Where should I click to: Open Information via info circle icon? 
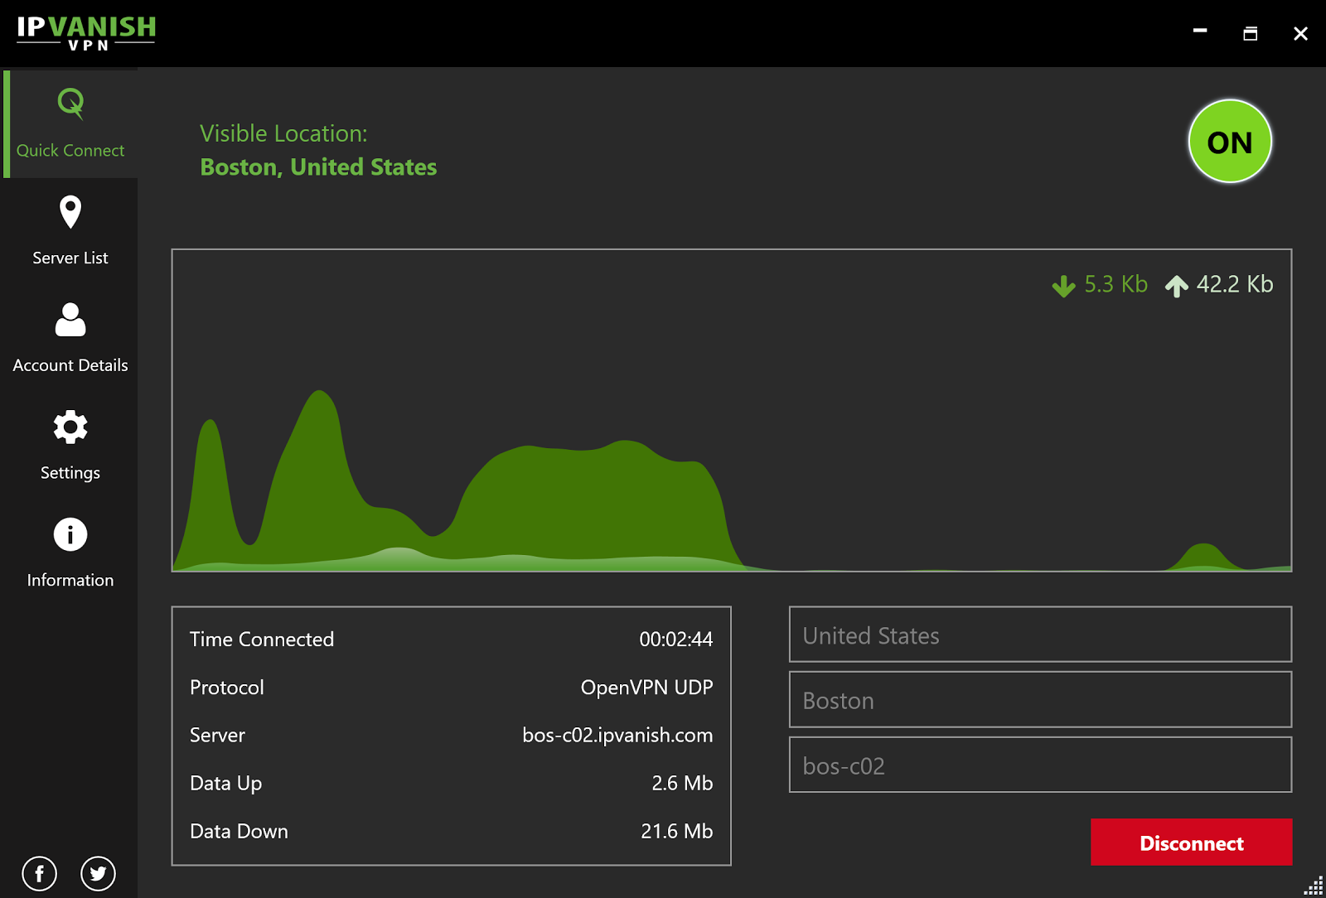click(x=70, y=534)
